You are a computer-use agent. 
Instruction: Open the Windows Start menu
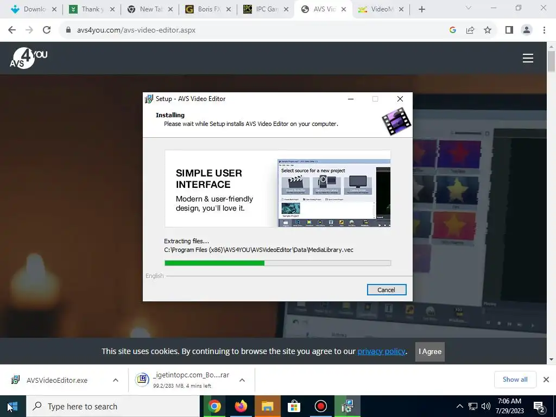pyautogui.click(x=13, y=406)
